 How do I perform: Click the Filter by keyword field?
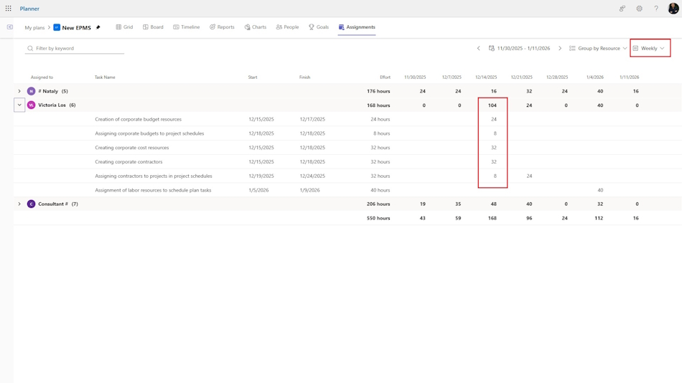[75, 48]
